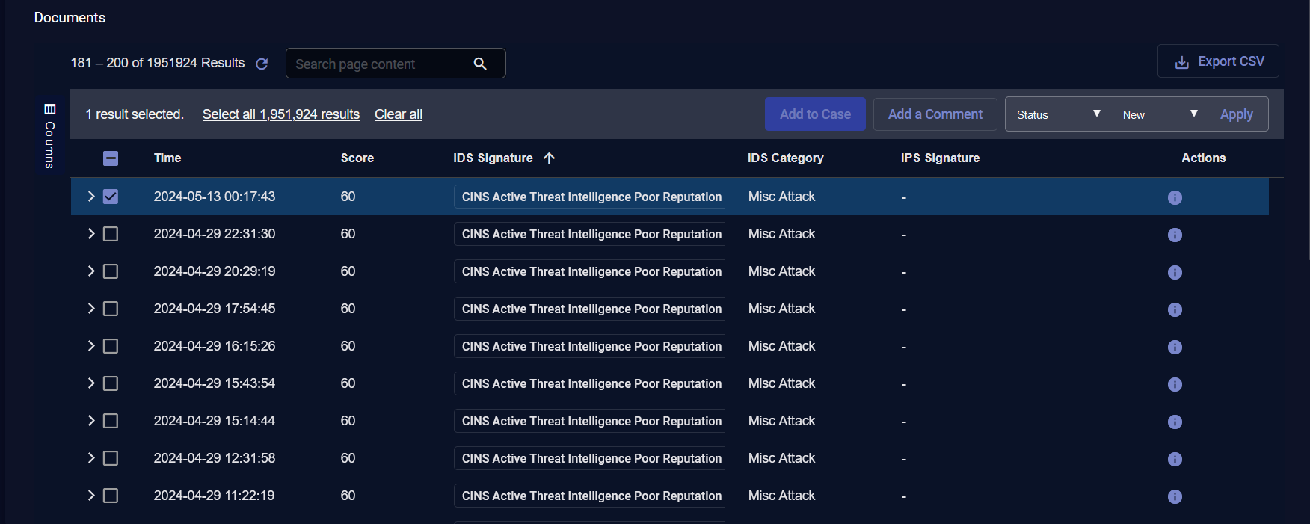Click the Export CSV button
This screenshot has height=524, width=1310.
point(1218,61)
